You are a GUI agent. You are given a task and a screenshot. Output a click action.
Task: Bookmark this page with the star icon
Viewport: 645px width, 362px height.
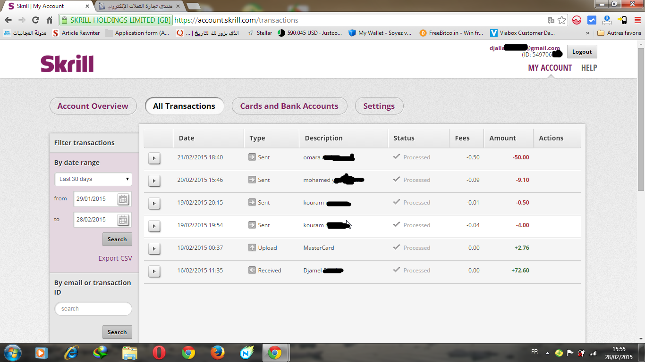coord(561,20)
